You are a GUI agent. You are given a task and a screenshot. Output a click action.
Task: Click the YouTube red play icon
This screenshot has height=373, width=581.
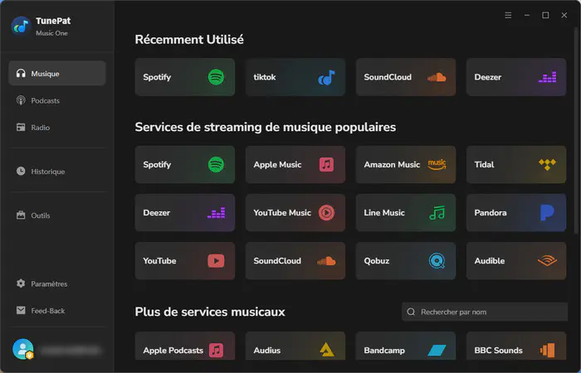(x=216, y=261)
